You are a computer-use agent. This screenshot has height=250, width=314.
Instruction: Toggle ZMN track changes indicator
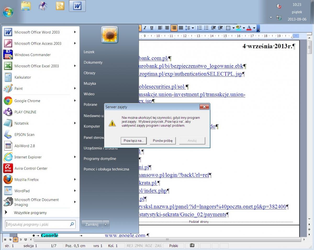(139, 246)
